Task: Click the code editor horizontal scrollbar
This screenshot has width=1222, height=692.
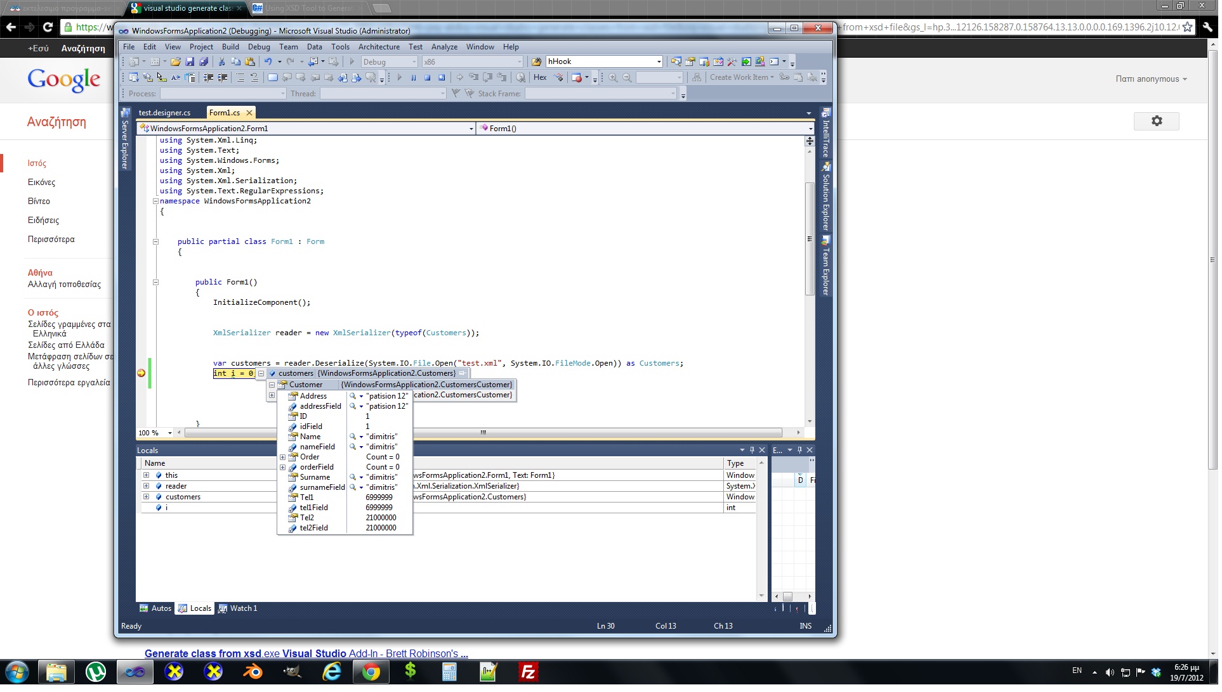Action: [483, 433]
